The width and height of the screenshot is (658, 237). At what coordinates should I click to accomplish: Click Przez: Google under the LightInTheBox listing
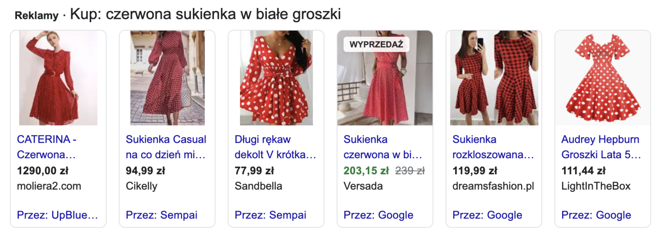596,215
